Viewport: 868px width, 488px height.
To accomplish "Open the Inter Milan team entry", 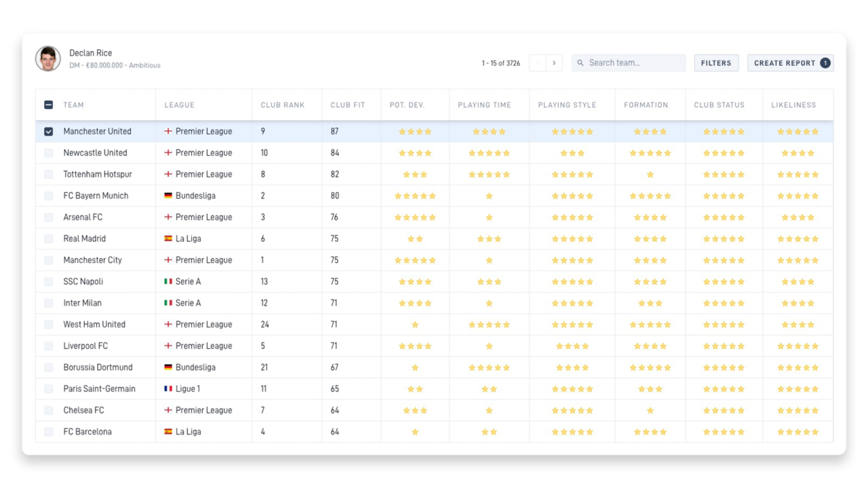I will point(82,303).
